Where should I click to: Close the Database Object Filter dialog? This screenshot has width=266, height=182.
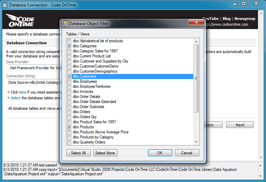(196, 22)
